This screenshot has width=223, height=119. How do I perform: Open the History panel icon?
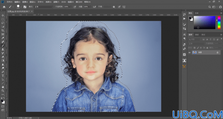click(184, 15)
